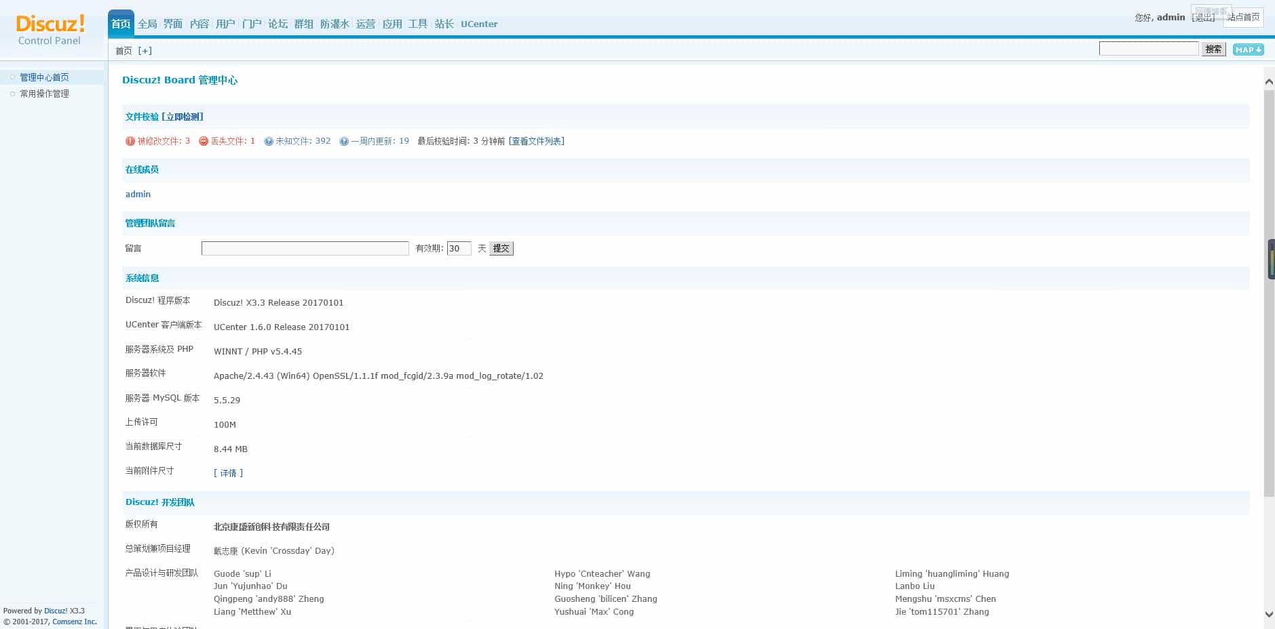Click the 提交 submit button
Screen dimensions: 1275x629
click(501, 248)
